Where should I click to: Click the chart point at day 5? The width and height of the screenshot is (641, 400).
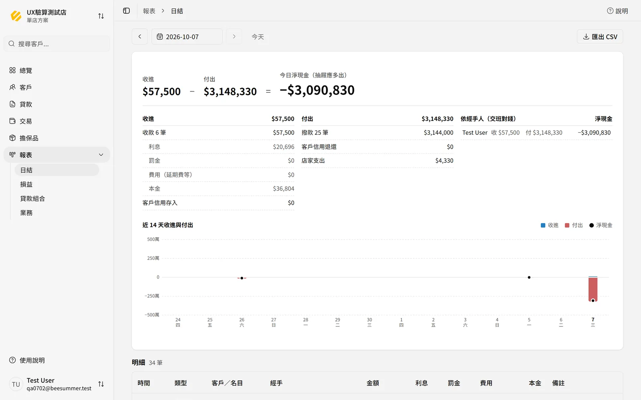tap(529, 277)
